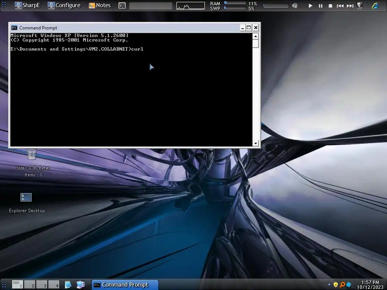Click the 'Explorer Desktop' label text
This screenshot has width=387, height=290.
(27, 211)
